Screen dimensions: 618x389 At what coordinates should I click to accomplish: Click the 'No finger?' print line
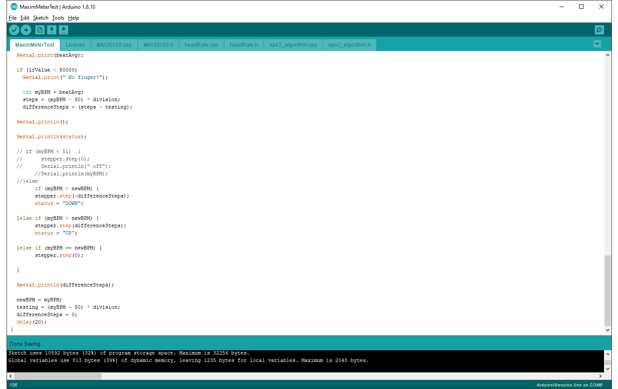[x=65, y=77]
